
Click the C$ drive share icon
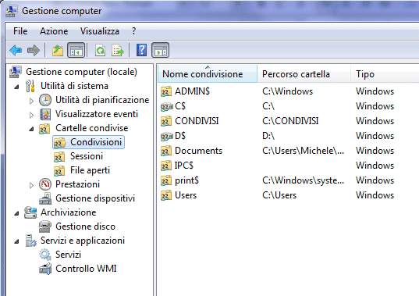click(x=166, y=107)
